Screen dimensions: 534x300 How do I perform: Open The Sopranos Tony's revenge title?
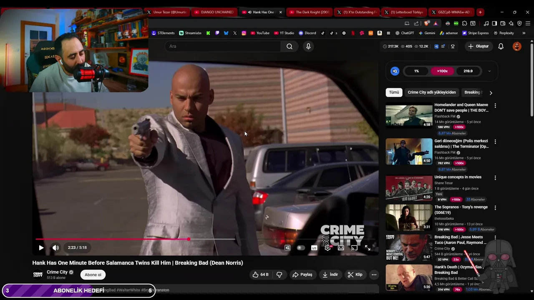coord(461,210)
